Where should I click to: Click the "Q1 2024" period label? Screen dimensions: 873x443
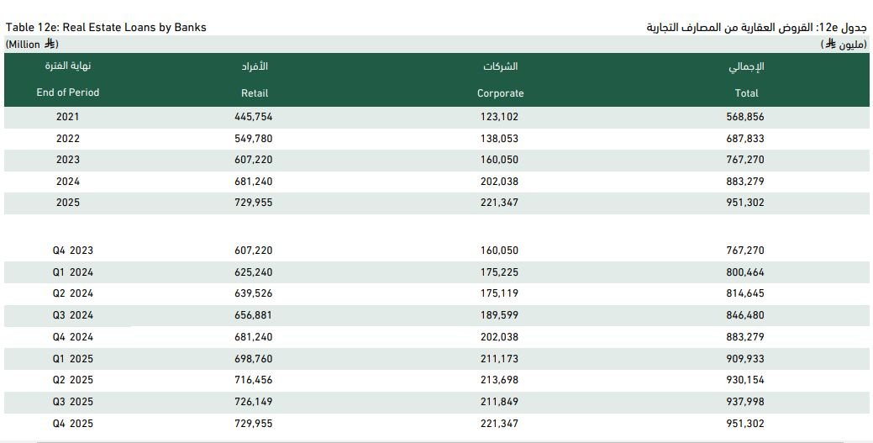pyautogui.click(x=71, y=272)
